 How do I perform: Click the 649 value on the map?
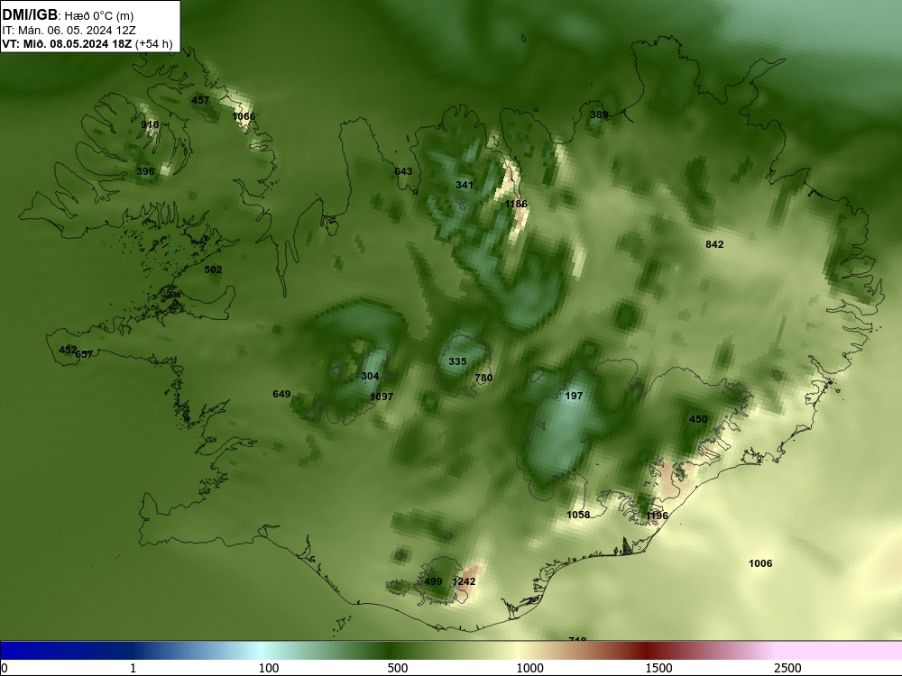coord(281,395)
